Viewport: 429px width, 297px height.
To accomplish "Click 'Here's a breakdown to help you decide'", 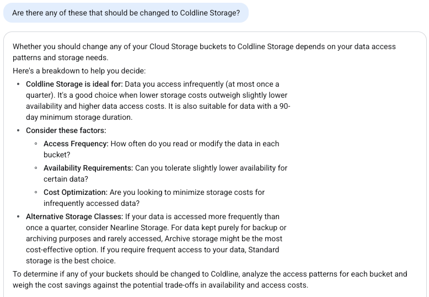I will [79, 71].
